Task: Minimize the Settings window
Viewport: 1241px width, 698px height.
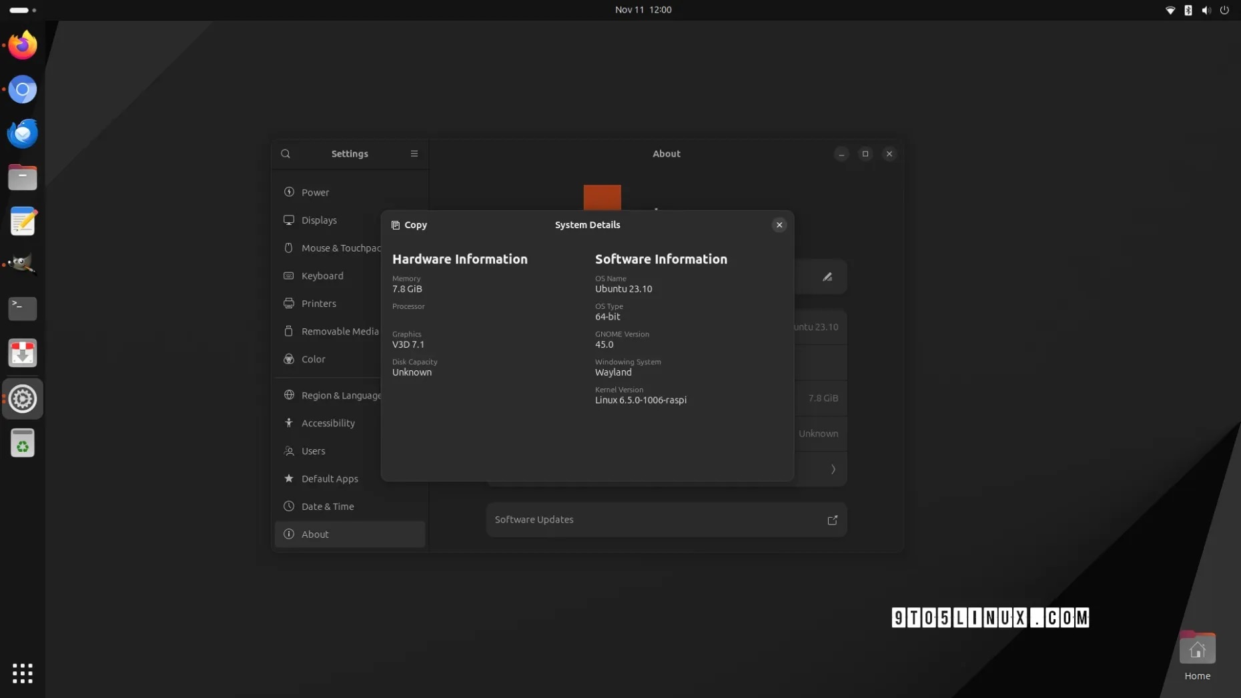Action: pyautogui.click(x=841, y=154)
